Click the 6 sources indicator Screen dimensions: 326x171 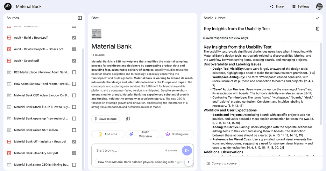tap(171, 150)
